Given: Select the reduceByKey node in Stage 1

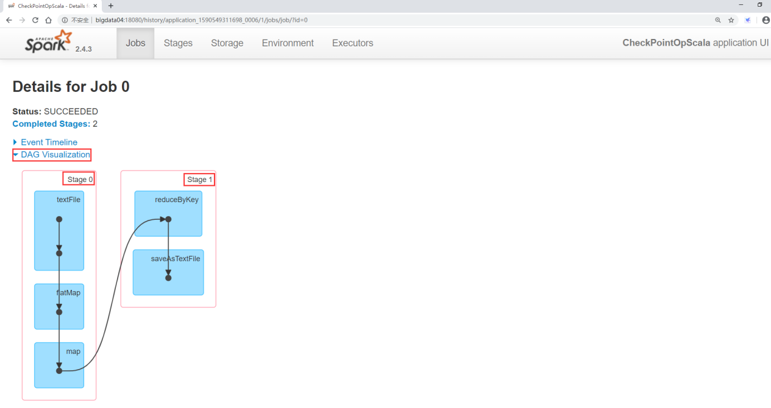Looking at the screenshot, I should 168,214.
